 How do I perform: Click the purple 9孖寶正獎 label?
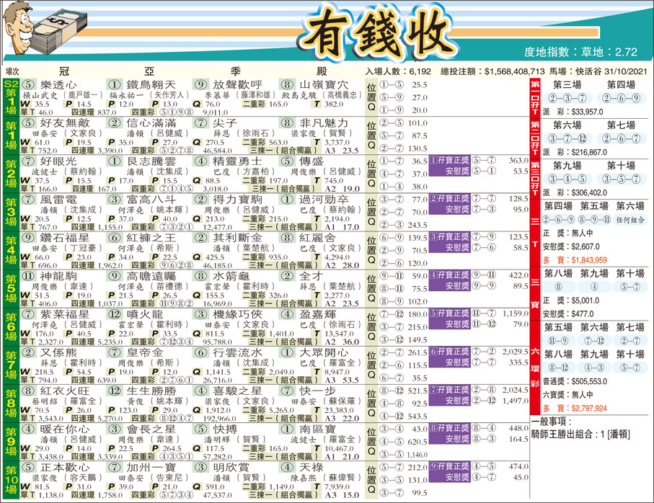[x=450, y=467]
